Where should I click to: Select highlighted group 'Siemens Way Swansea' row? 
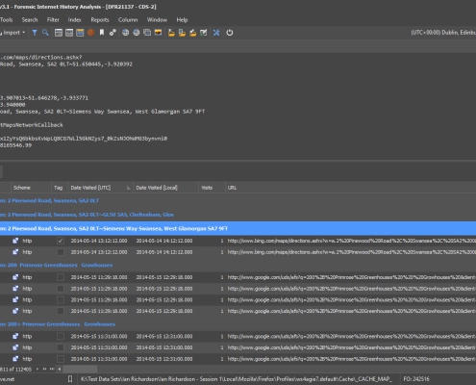(x=238, y=228)
